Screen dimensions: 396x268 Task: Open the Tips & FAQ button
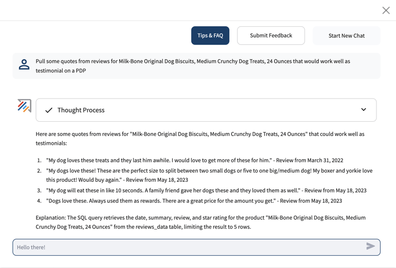210,35
